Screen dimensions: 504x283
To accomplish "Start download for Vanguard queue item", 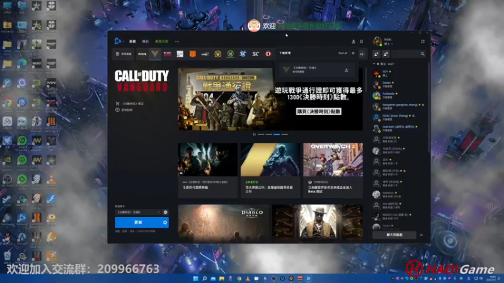I will tap(346, 70).
